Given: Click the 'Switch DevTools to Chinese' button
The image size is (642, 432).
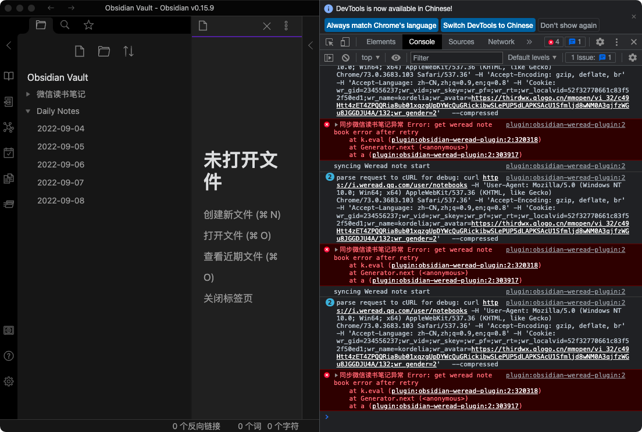Looking at the screenshot, I should click(x=488, y=25).
